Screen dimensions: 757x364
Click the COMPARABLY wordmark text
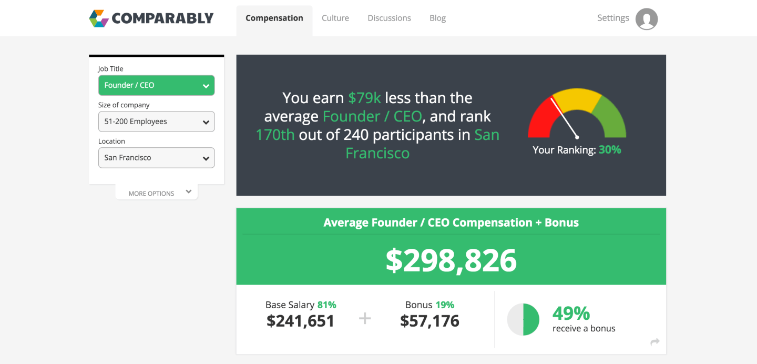162,18
